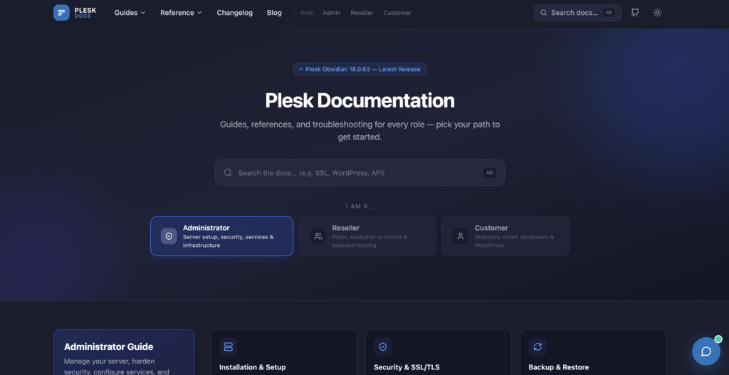Select the Administrator role card
Viewport: 729px width, 375px height.
pos(221,236)
